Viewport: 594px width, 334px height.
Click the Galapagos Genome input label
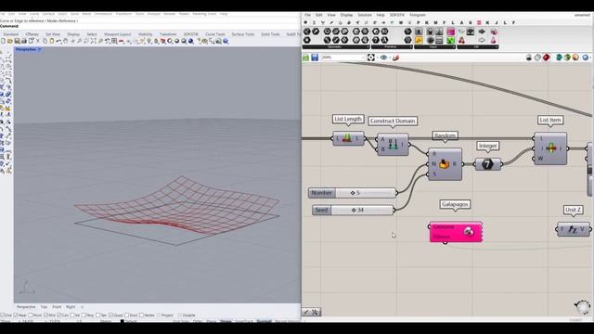(444, 226)
